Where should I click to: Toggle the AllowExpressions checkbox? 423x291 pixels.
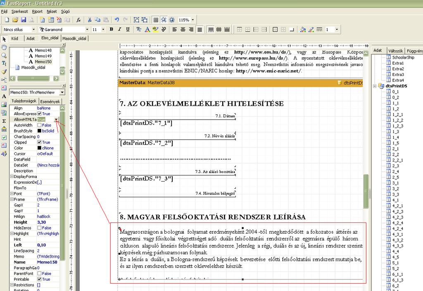(x=39, y=114)
